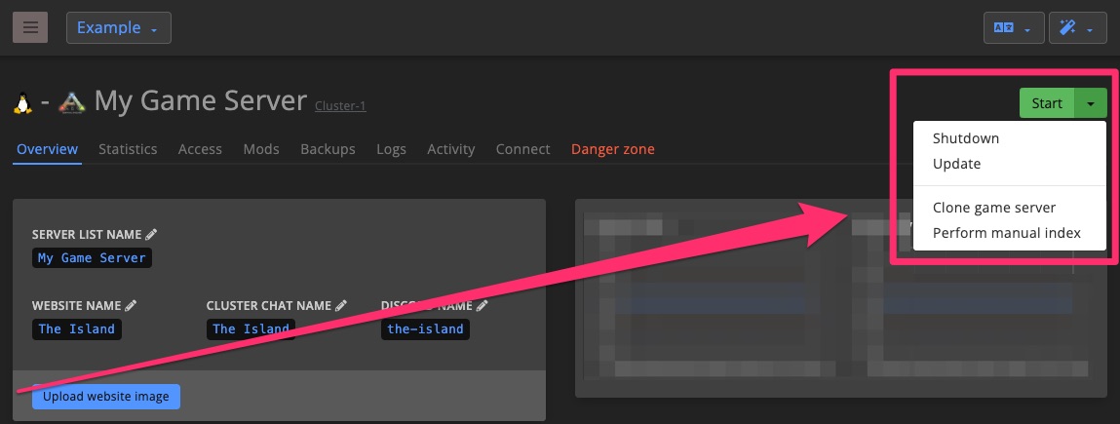Open the language translation dropdown
This screenshot has height=424, width=1120.
(1013, 28)
